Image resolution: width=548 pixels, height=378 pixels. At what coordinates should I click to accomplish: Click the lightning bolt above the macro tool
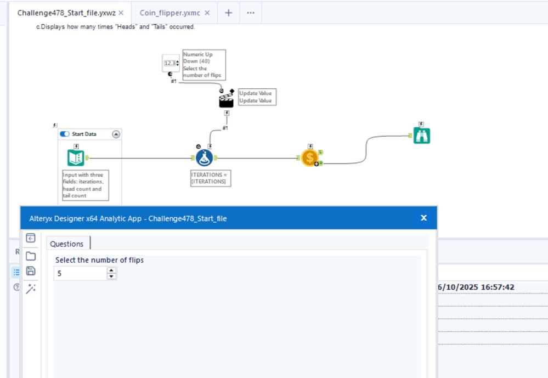[310, 146]
